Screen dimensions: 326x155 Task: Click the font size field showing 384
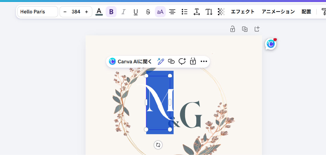[76, 12]
